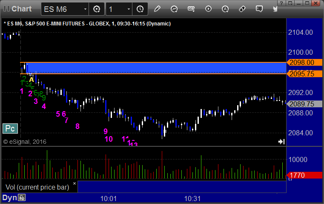
Task: Click the GET toolbar icon
Action: 191,9
